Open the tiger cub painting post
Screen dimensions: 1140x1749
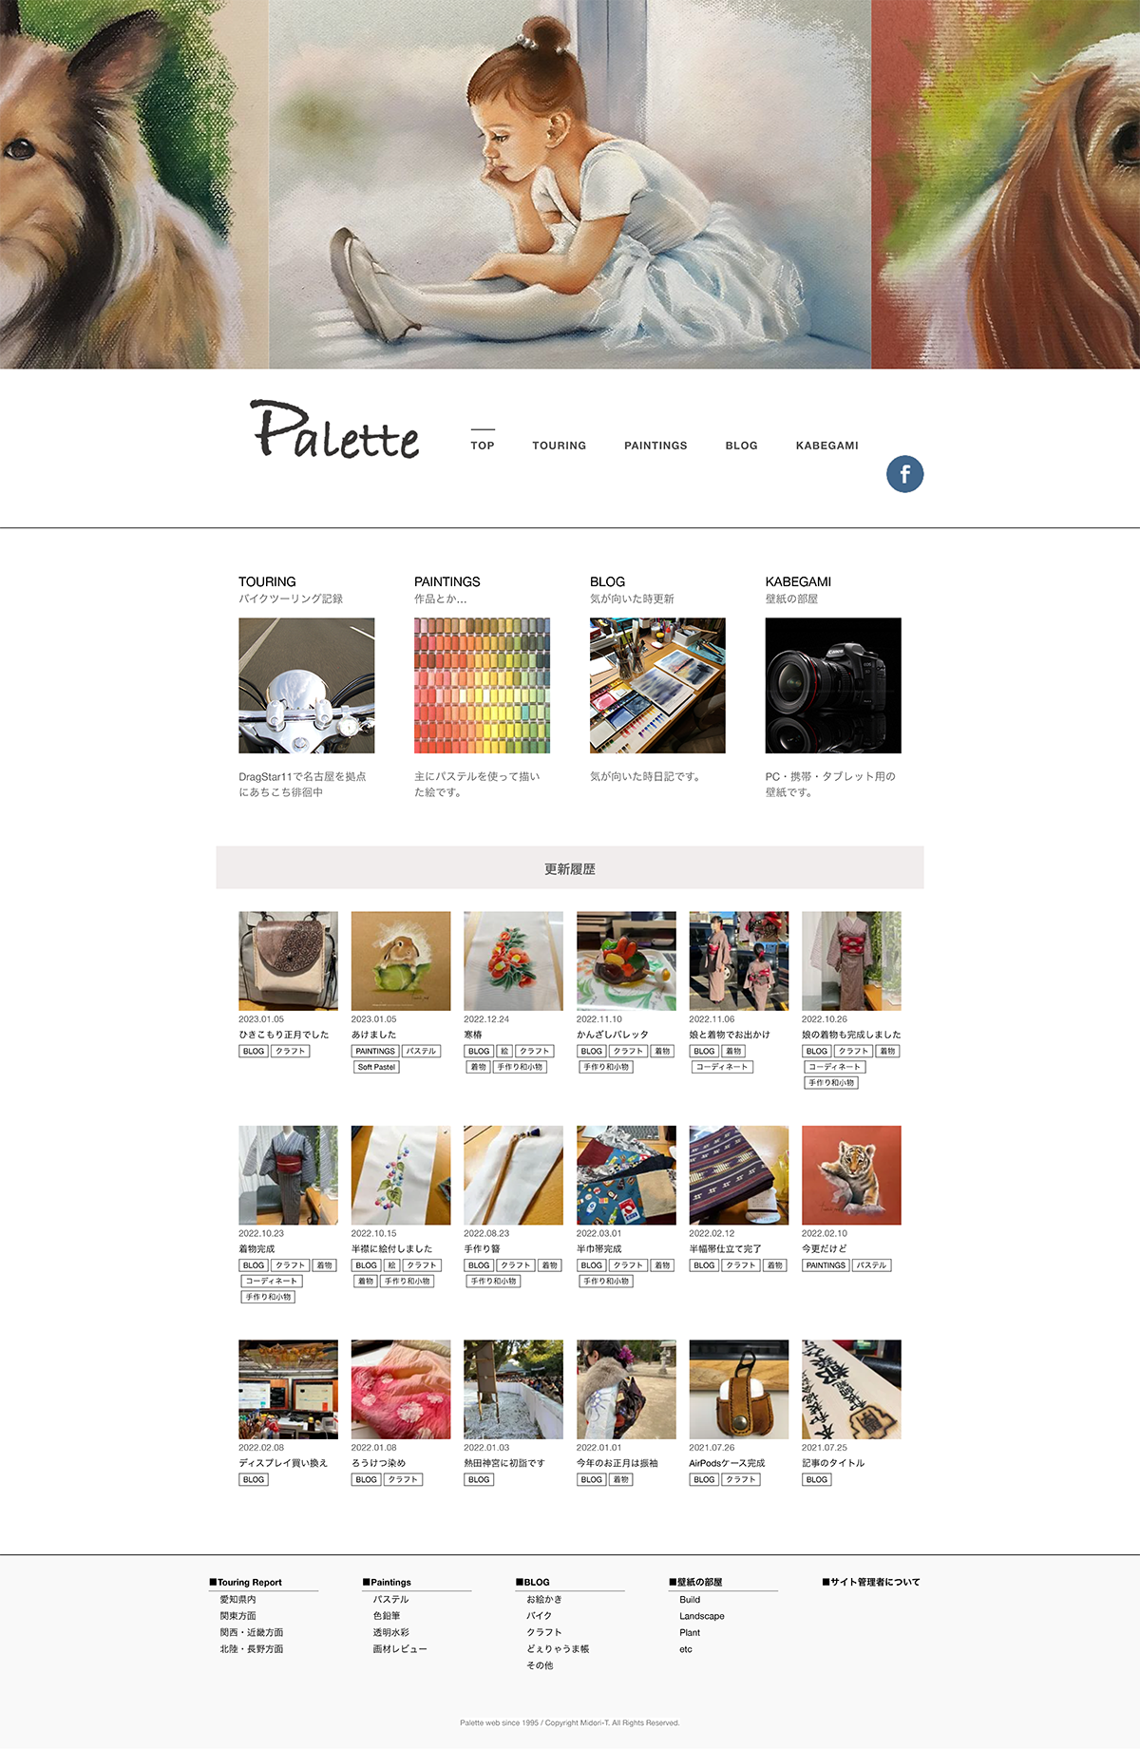pos(851,1175)
